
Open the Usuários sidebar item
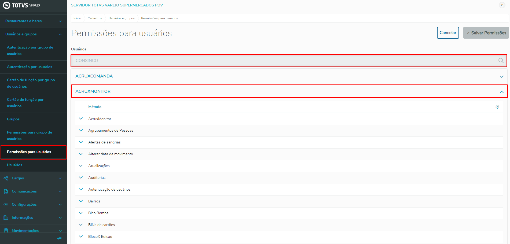33,165
